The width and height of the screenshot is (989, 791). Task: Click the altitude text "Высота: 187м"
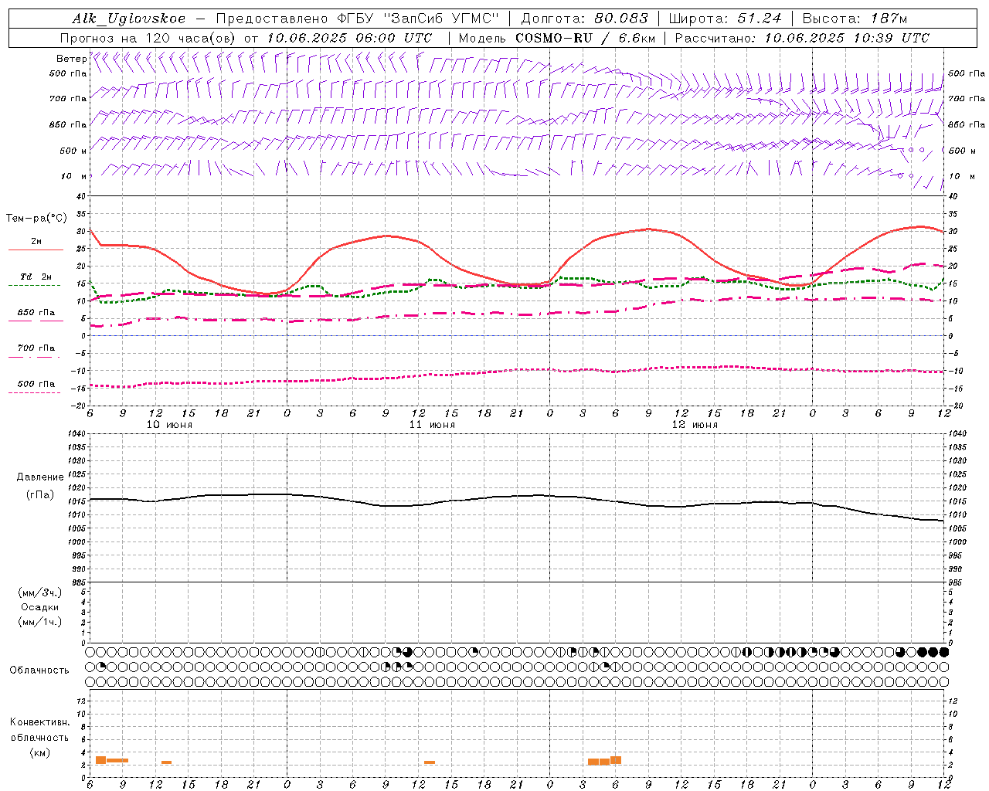[x=855, y=19]
